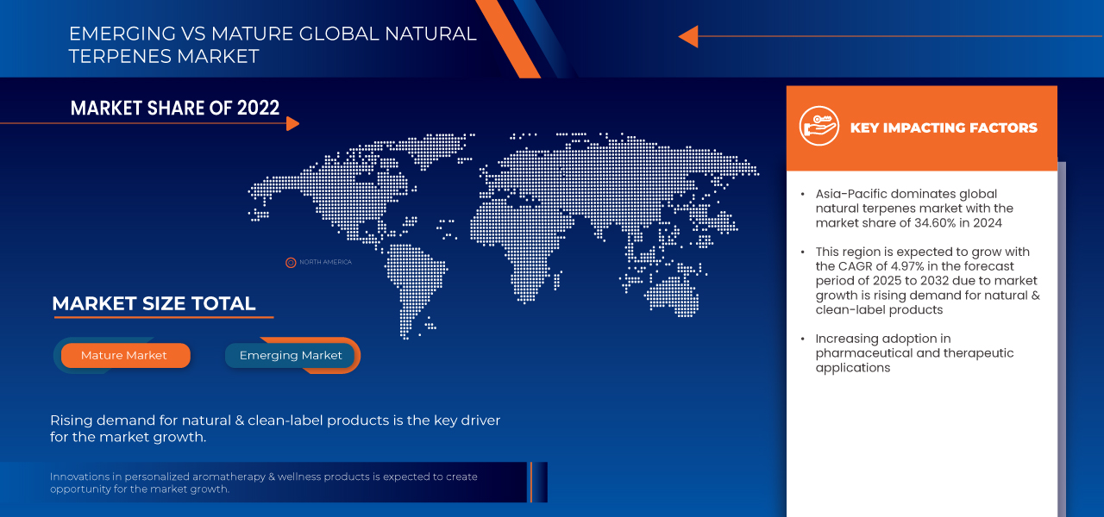Image resolution: width=1104 pixels, height=517 pixels.
Task: Click the Asia-Pacific dominates bullet point
Action: click(914, 209)
